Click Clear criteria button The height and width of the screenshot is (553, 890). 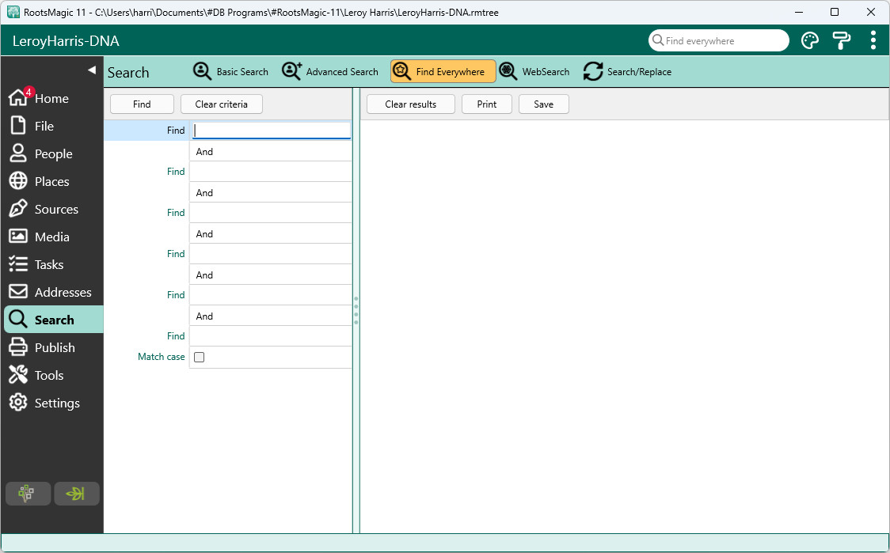(222, 104)
